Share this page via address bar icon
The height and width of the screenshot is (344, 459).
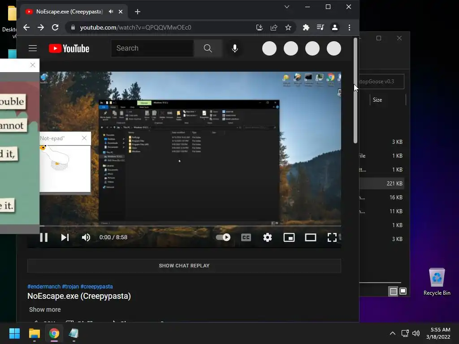pos(274,27)
